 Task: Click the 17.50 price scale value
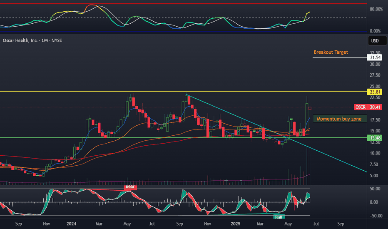pyautogui.click(x=375, y=120)
